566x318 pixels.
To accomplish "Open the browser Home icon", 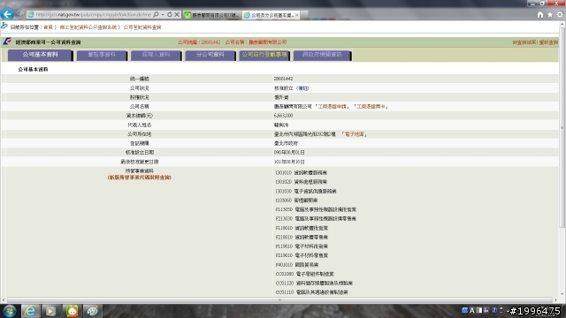I will pyautogui.click(x=540, y=15).
